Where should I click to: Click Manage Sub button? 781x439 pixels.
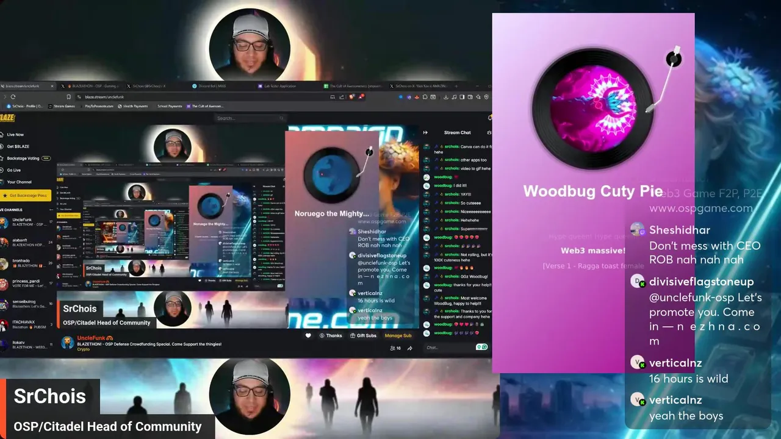coord(398,335)
